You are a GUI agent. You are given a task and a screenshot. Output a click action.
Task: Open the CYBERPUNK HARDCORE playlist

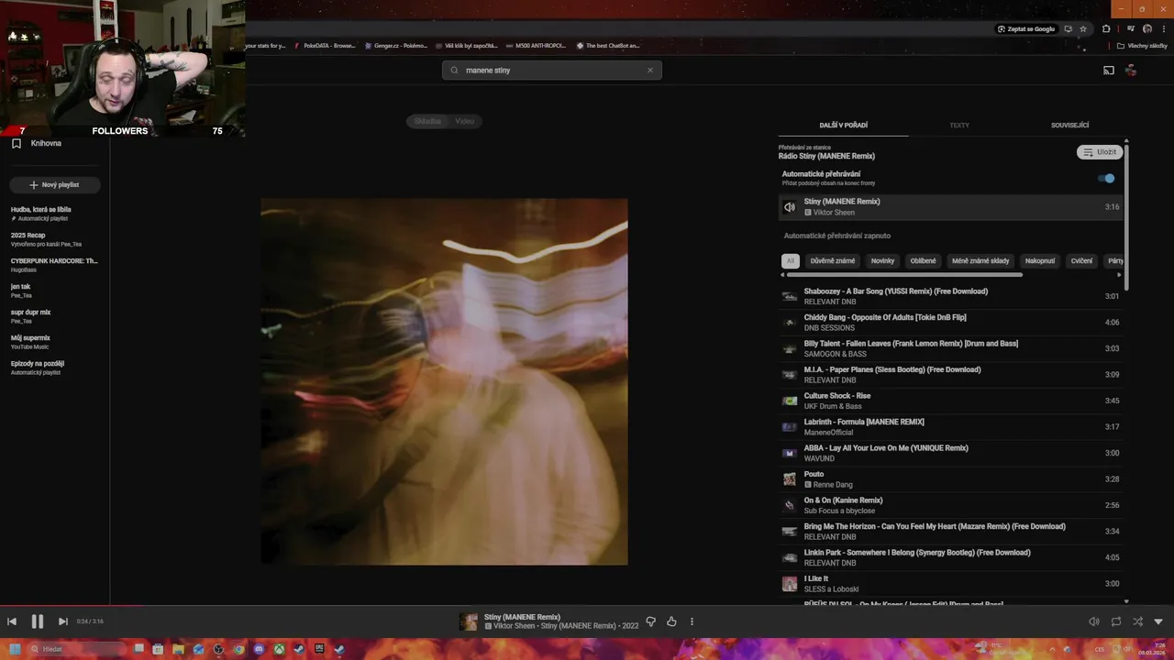pos(54,265)
